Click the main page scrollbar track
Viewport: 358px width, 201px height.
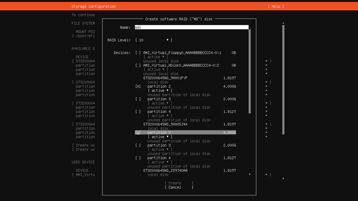(283, 156)
